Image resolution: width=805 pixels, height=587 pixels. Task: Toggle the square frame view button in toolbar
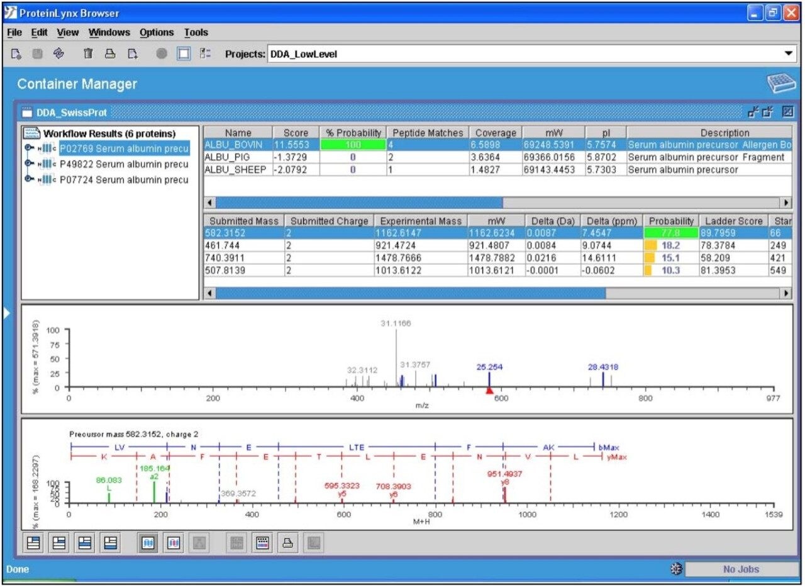tap(184, 54)
